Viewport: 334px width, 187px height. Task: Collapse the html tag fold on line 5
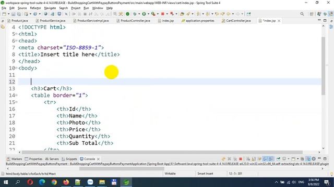coord(16,34)
